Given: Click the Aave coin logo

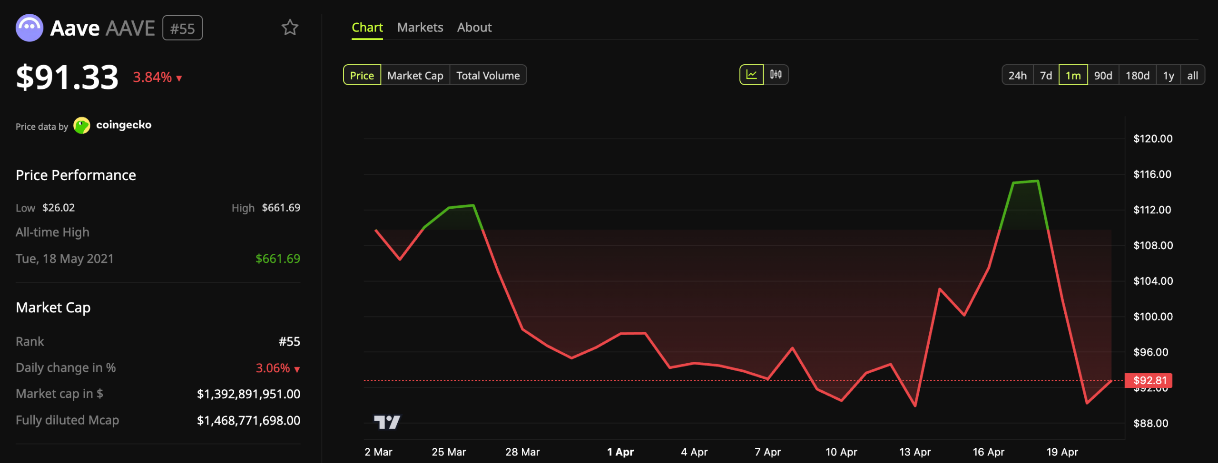Looking at the screenshot, I should click(x=29, y=27).
